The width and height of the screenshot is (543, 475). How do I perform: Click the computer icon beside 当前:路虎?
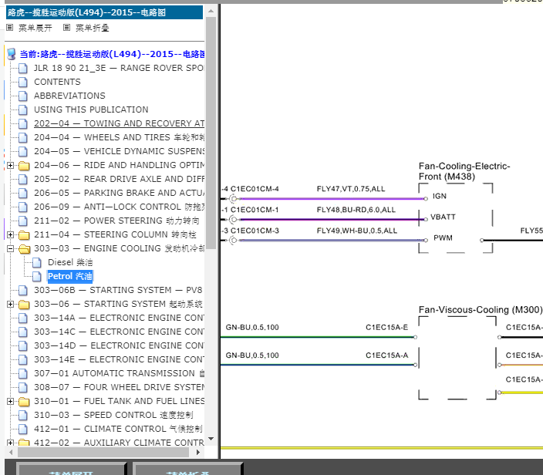point(11,54)
